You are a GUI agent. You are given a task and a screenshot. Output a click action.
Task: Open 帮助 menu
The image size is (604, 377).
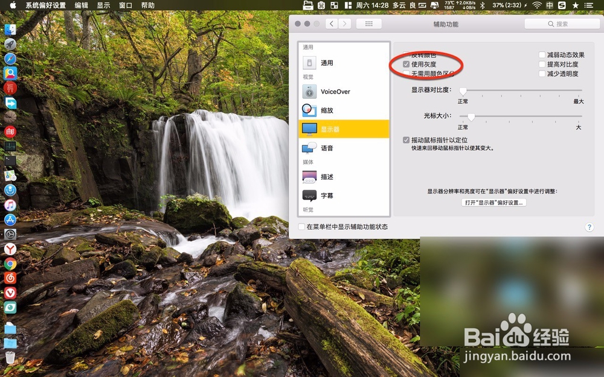(147, 5)
